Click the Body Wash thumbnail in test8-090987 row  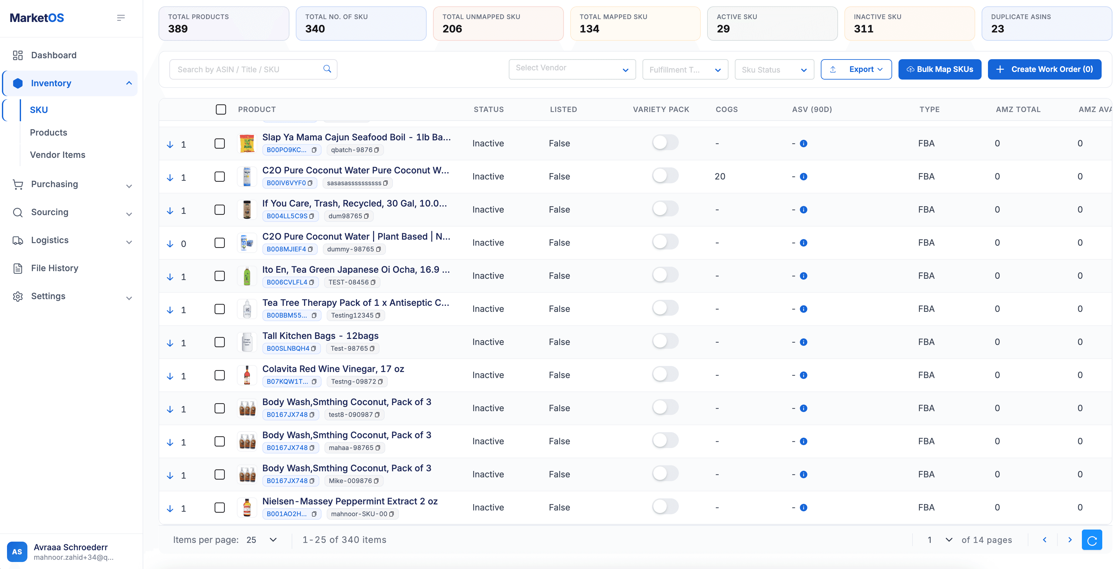pyautogui.click(x=247, y=409)
